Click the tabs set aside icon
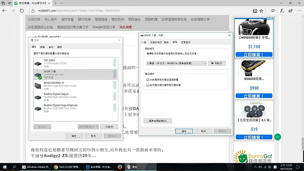The image size is (304, 171). point(3,3)
